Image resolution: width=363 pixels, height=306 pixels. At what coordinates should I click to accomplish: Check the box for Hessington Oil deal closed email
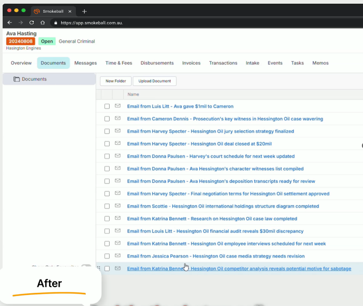107,144
